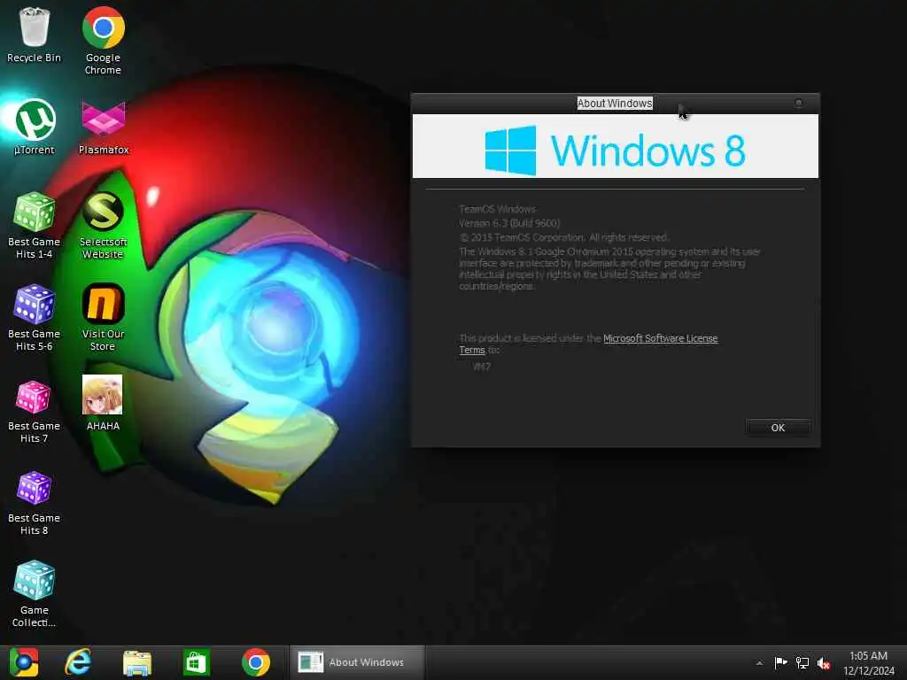Select the Selectsoft Website shortcut
The image size is (907, 680).
[x=103, y=226]
